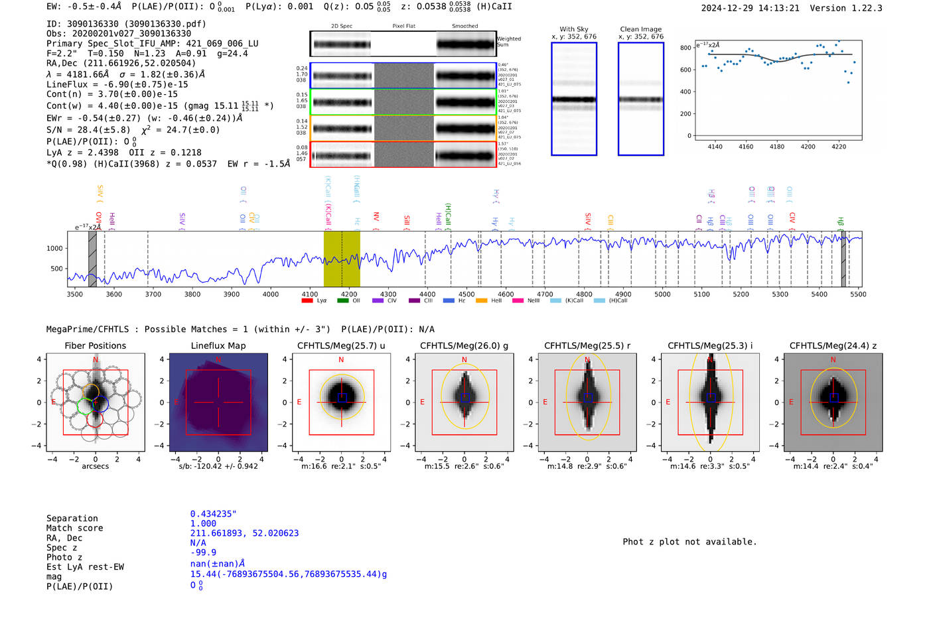This screenshot has width=929, height=632.
Task: Click the NeIII pink legend swatch
Action: pos(518,300)
